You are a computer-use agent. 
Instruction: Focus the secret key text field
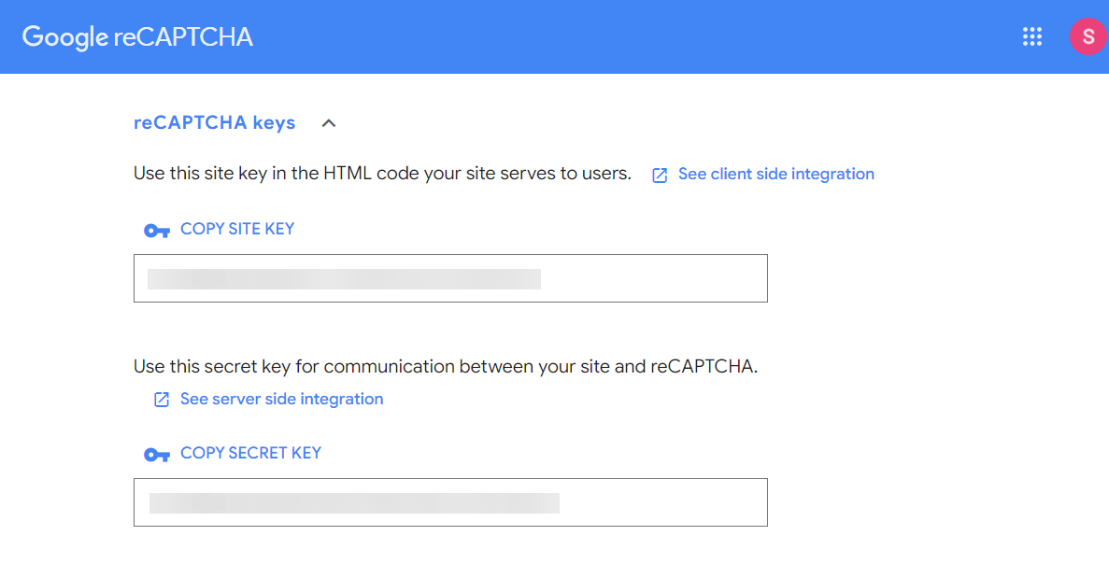pos(450,502)
